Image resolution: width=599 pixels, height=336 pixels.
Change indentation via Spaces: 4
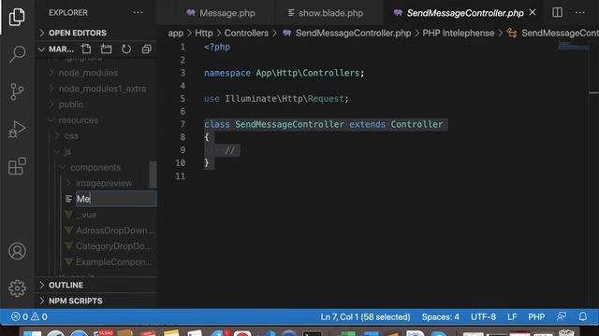point(441,317)
